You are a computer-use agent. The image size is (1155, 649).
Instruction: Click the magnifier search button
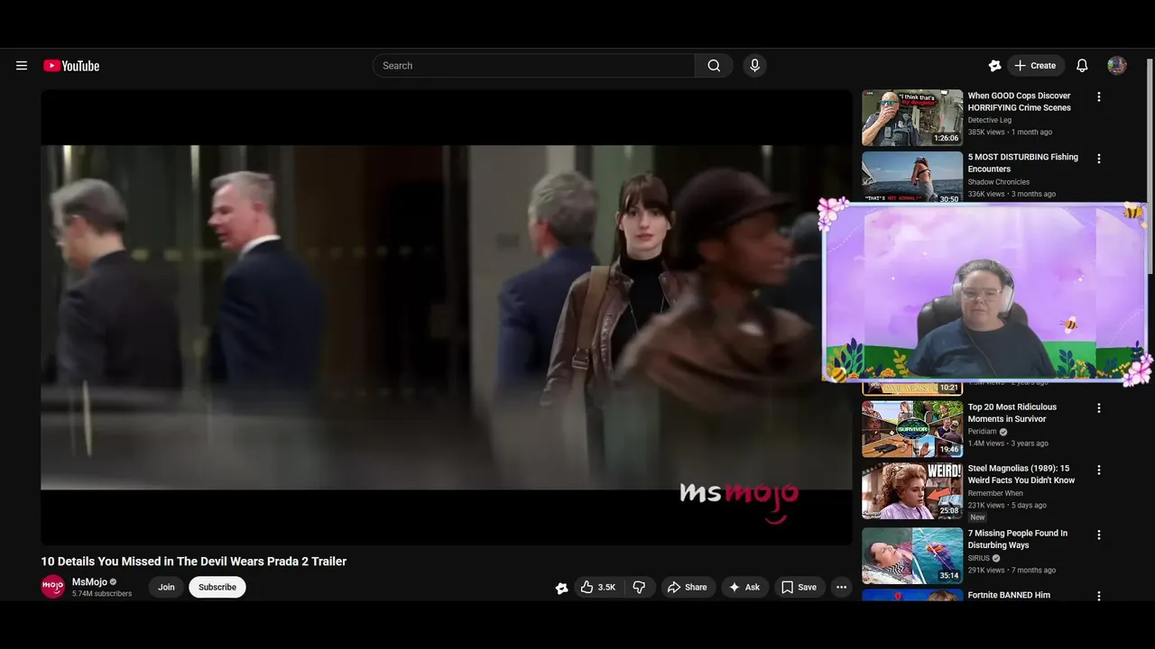(714, 66)
